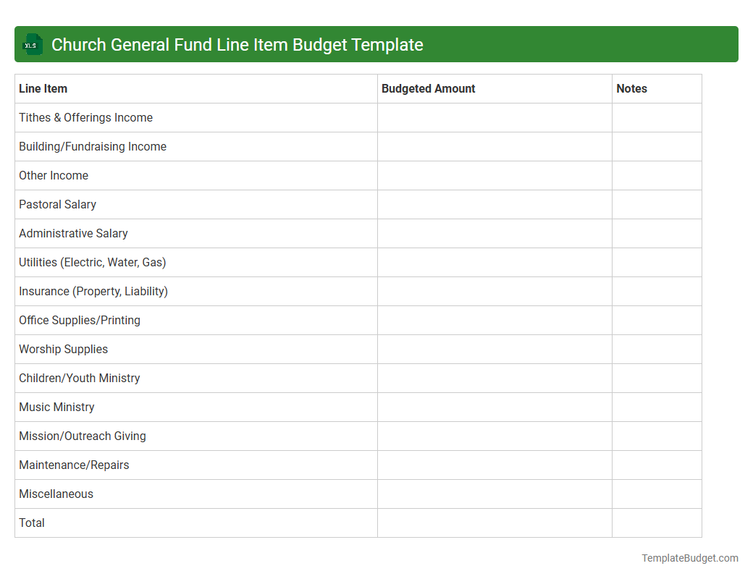Select the Administrative Salary cell
Screen dimensions: 753x579
pyautogui.click(x=73, y=233)
